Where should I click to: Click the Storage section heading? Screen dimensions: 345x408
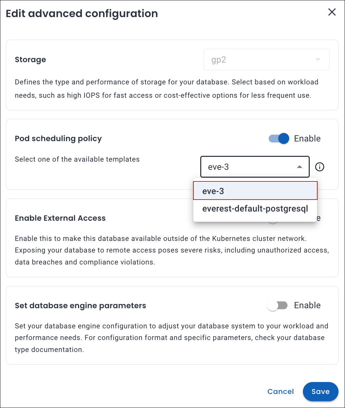coord(30,60)
